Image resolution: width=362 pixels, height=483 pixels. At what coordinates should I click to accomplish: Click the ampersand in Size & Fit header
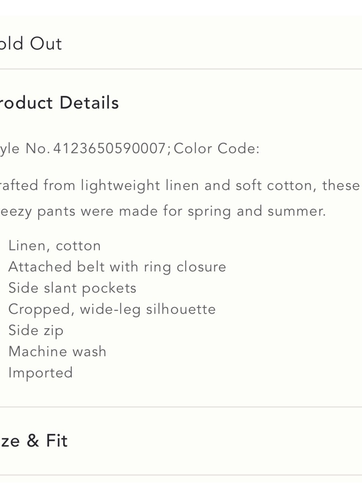[x=33, y=441]
